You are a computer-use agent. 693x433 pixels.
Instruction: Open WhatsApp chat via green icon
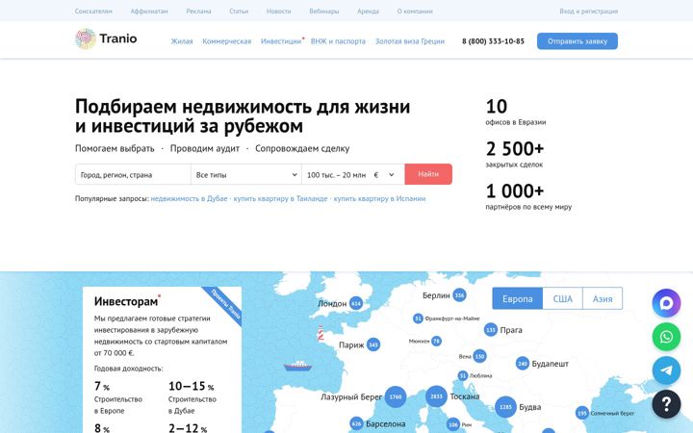[666, 337]
